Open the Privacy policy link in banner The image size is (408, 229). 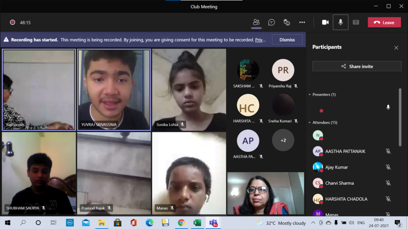pyautogui.click(x=260, y=40)
